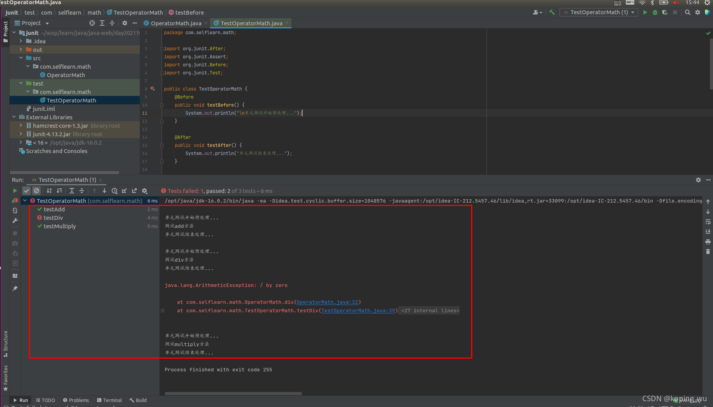Toggle auto-test rerun icon

point(15,211)
